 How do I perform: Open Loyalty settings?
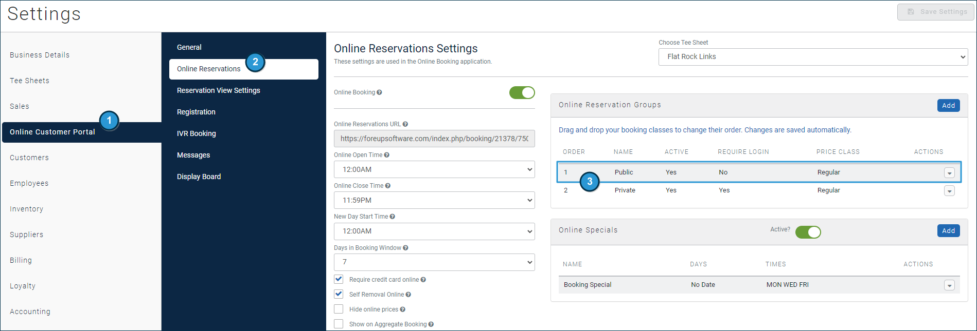coord(23,286)
